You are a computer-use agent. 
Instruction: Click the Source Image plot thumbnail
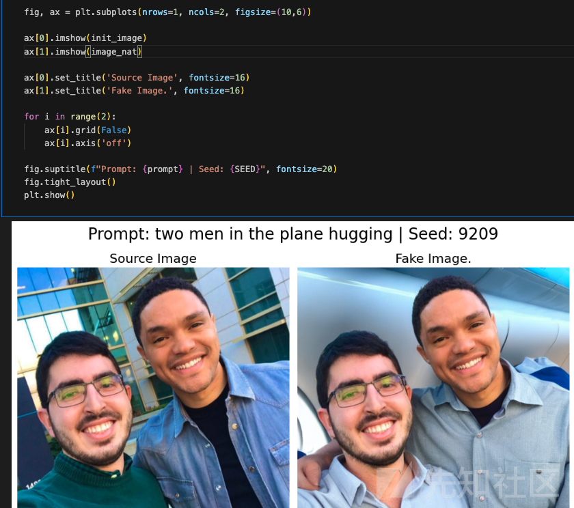pos(153,387)
